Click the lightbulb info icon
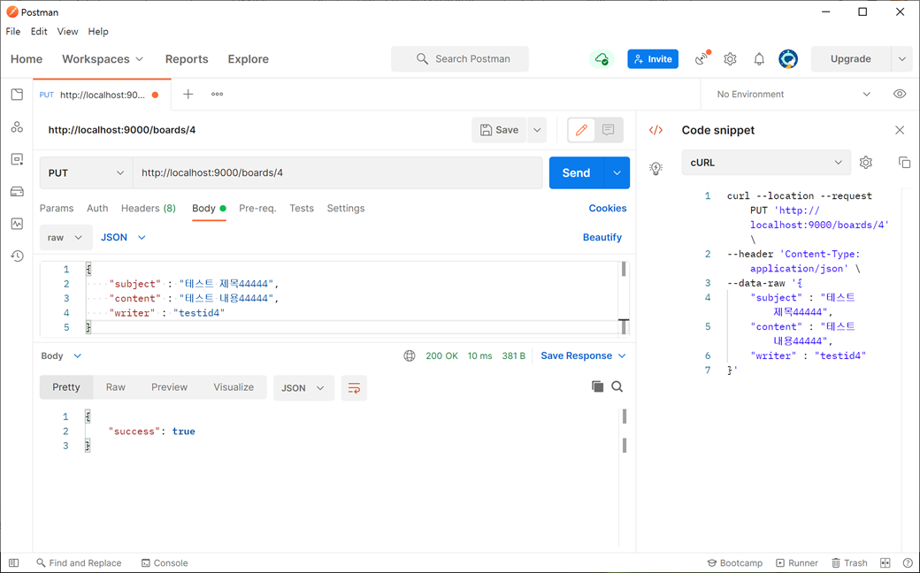This screenshot has width=920, height=573. coord(656,168)
